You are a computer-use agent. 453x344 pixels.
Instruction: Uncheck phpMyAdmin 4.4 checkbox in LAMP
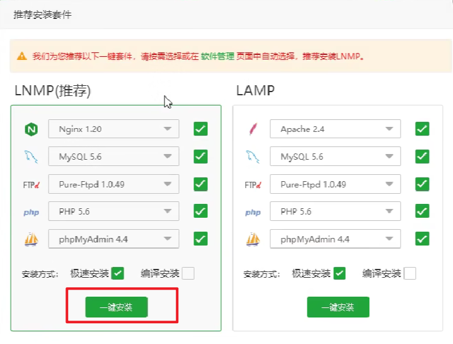coord(422,239)
